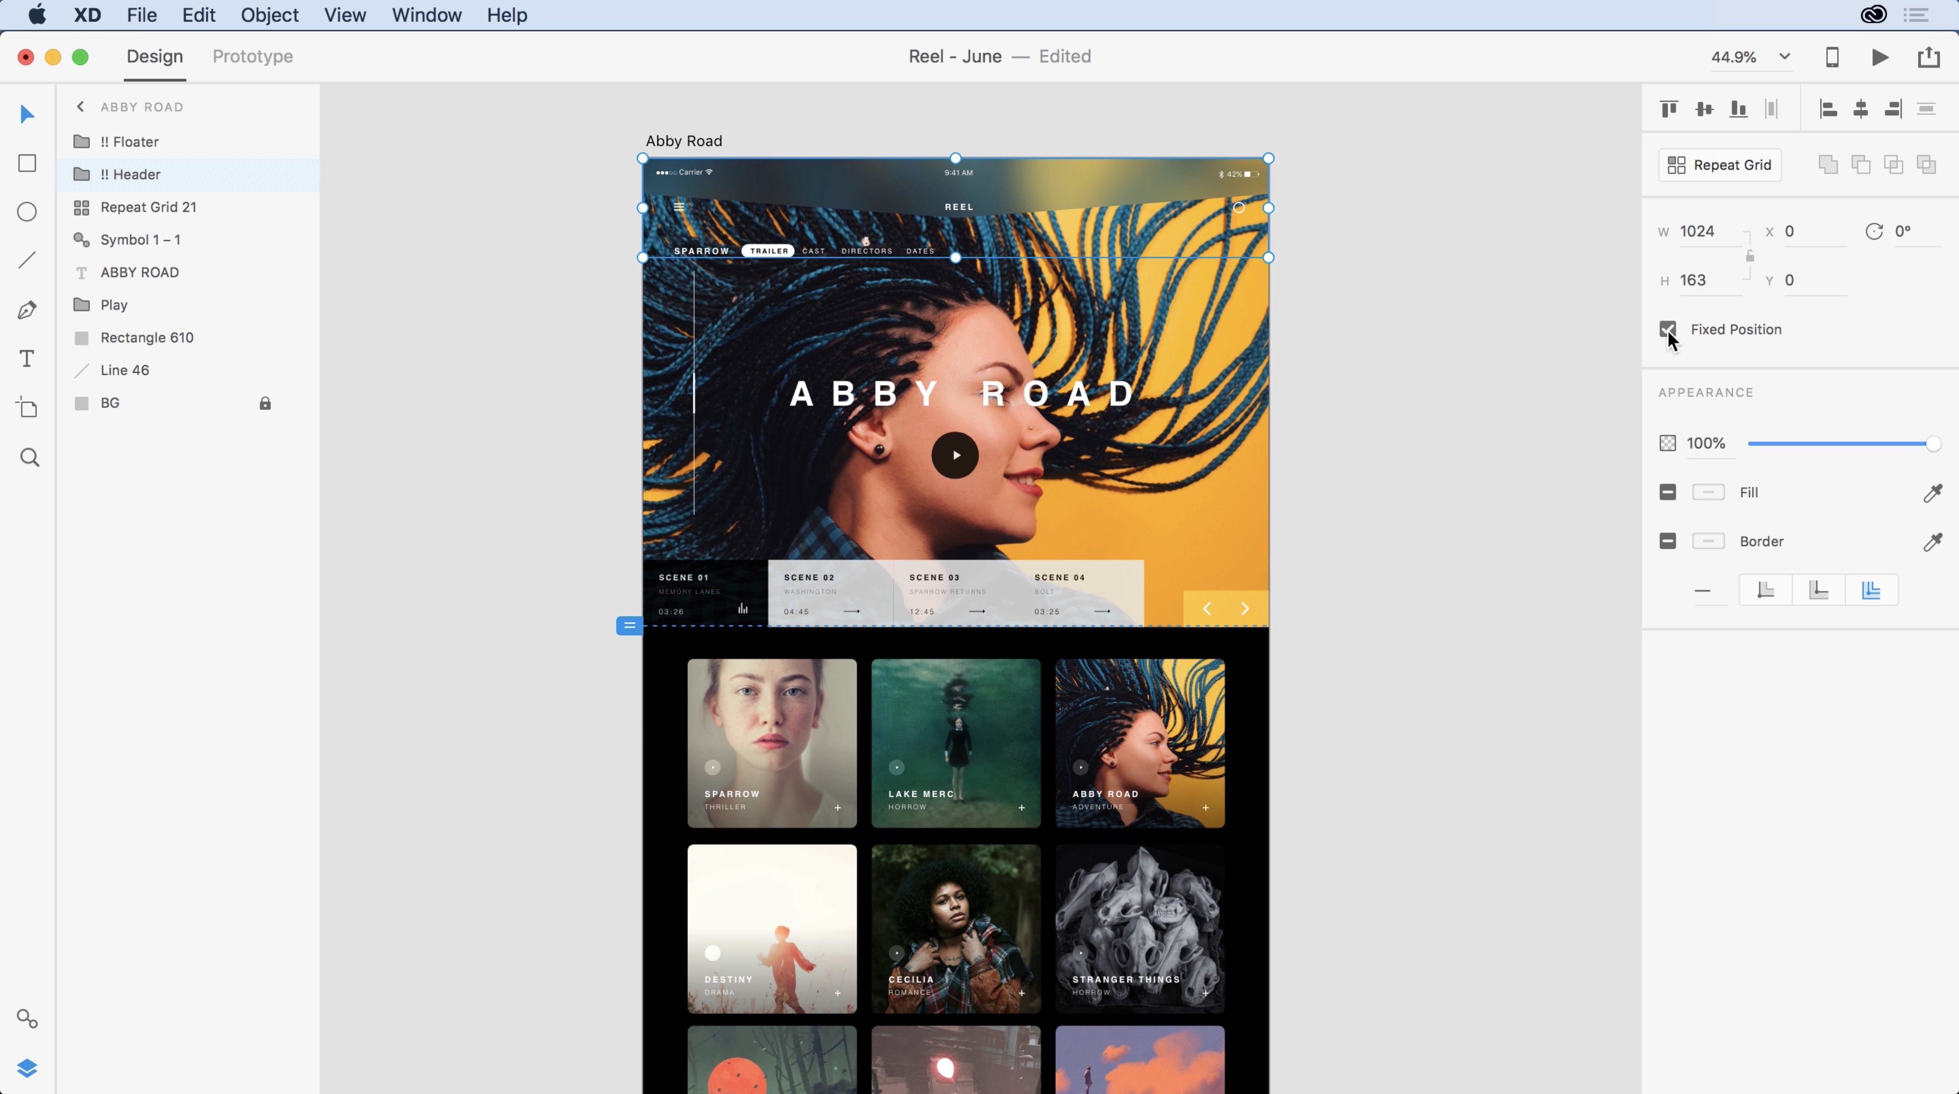Click the width input field
Viewport: 1959px width, 1094px height.
[x=1708, y=232]
